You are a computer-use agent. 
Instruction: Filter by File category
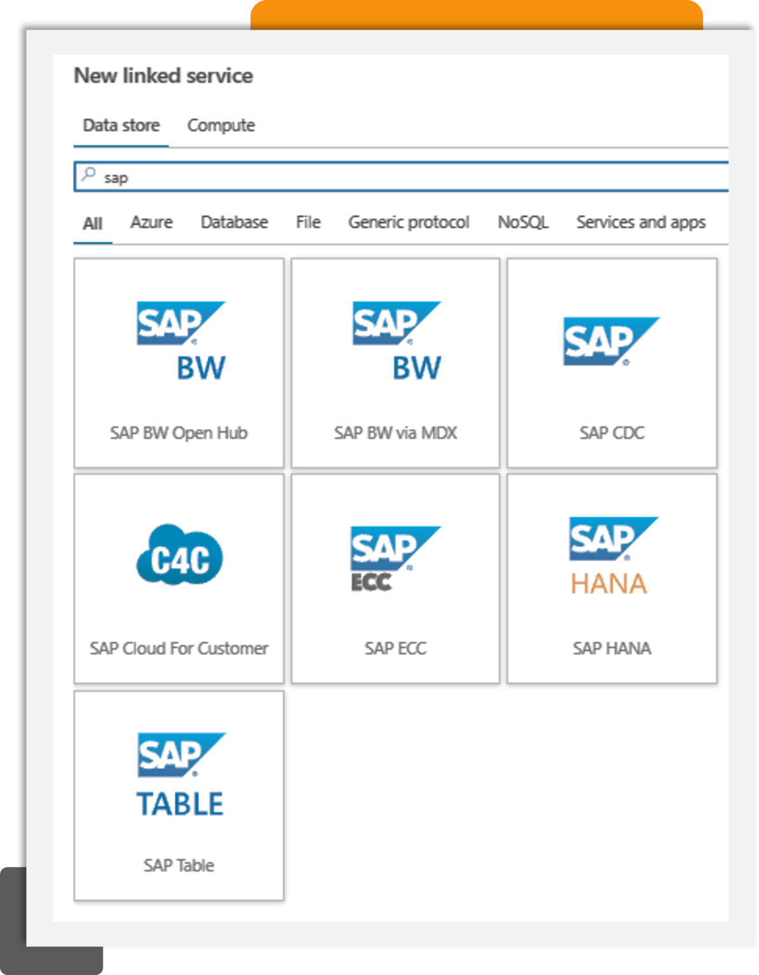(x=308, y=222)
